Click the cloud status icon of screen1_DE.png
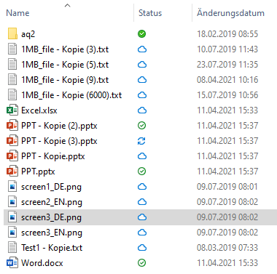 point(142,187)
